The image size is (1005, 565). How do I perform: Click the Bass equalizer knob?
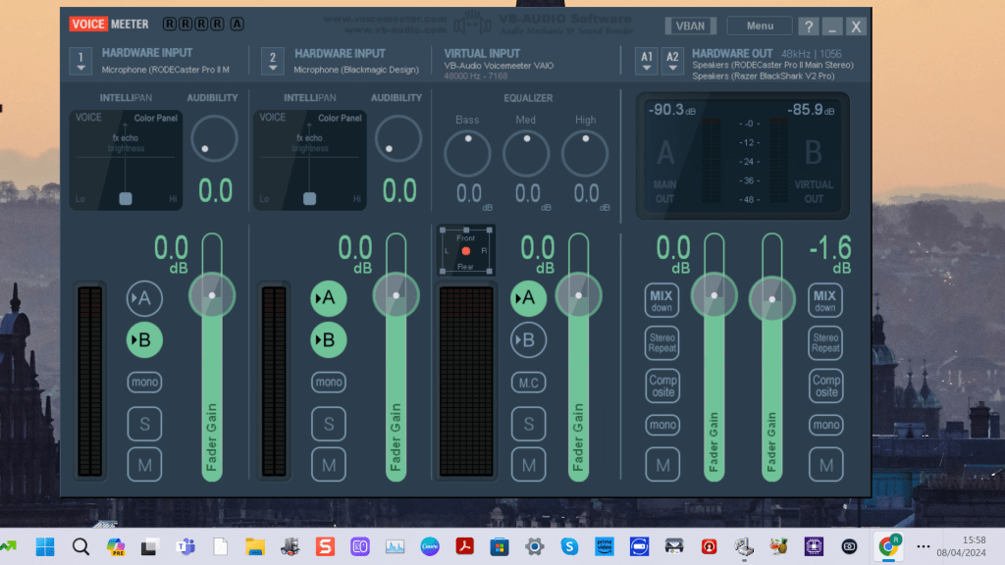(467, 154)
